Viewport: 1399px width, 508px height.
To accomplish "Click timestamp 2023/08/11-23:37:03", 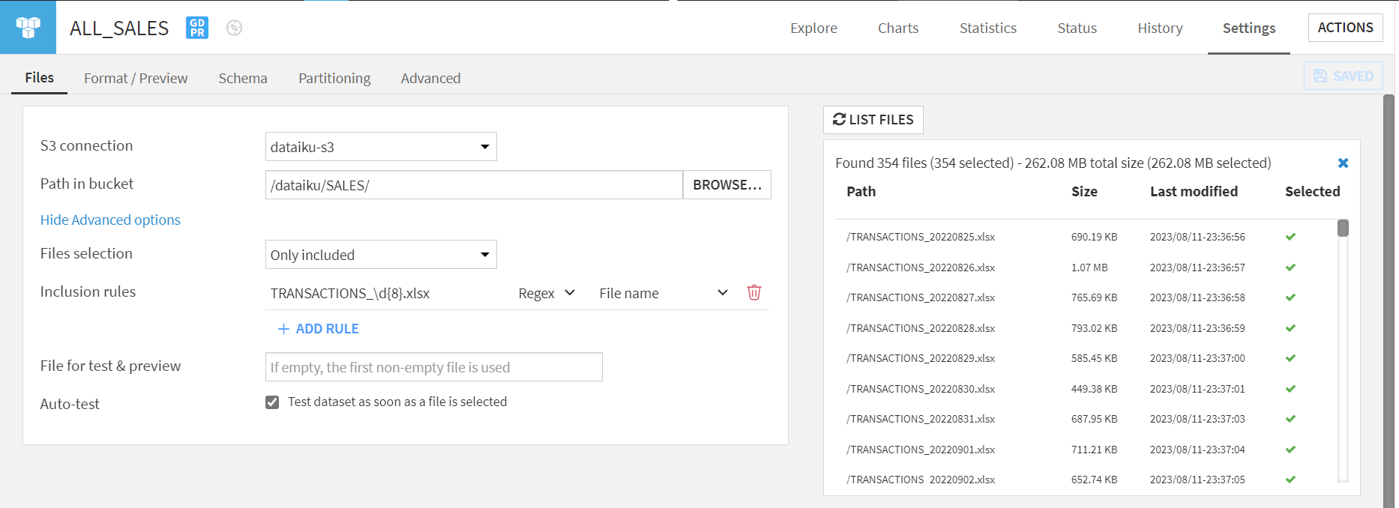I will 1197,419.
